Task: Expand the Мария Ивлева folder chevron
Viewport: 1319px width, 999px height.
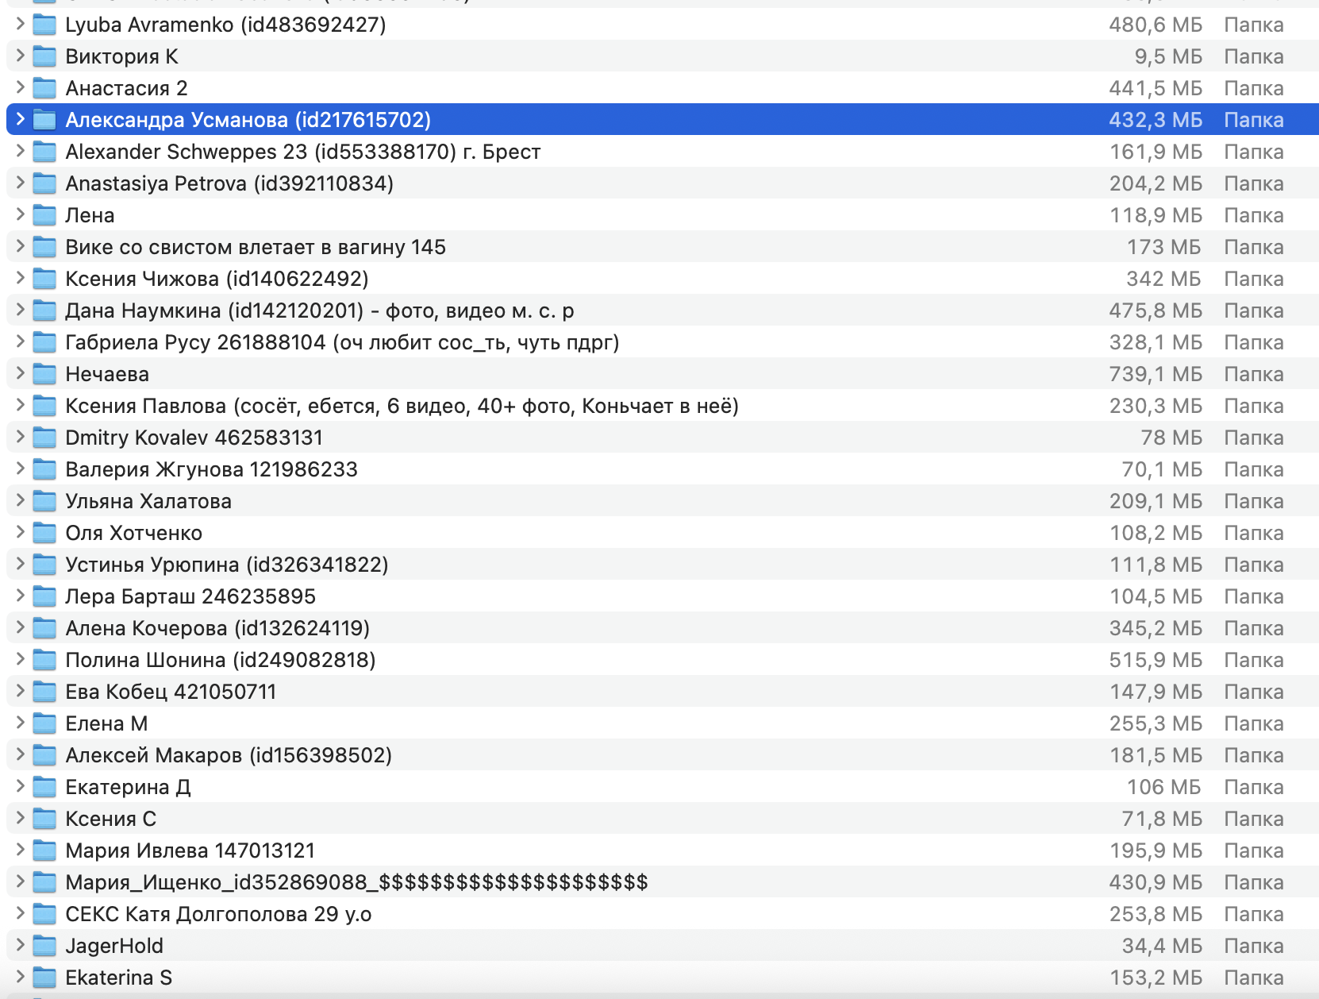Action: 20,850
